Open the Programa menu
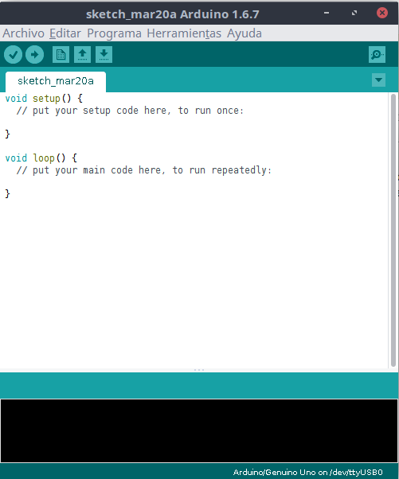 [114, 33]
